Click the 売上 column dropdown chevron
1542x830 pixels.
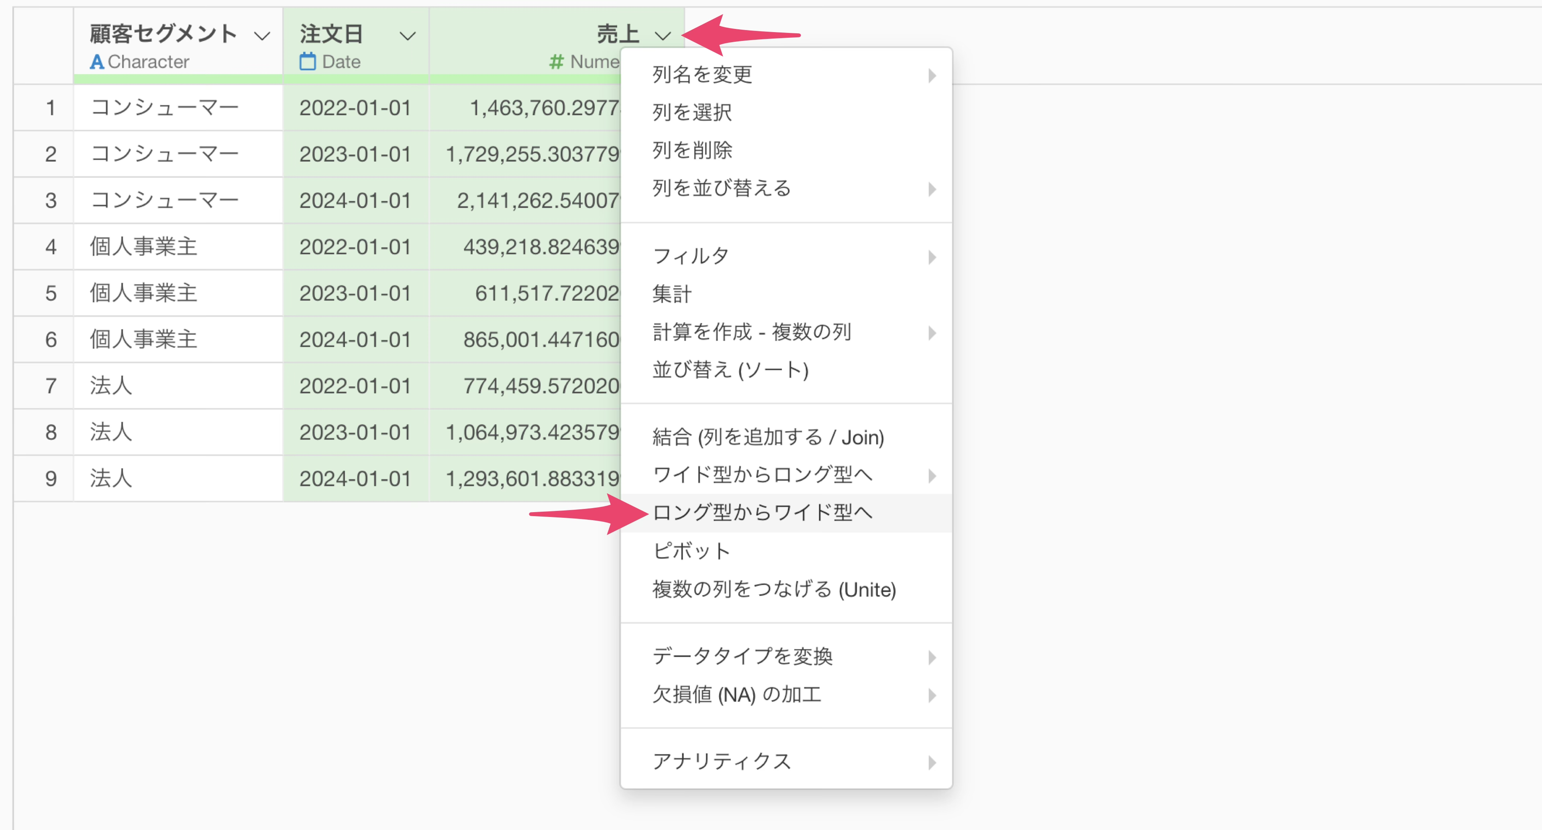pos(663,36)
